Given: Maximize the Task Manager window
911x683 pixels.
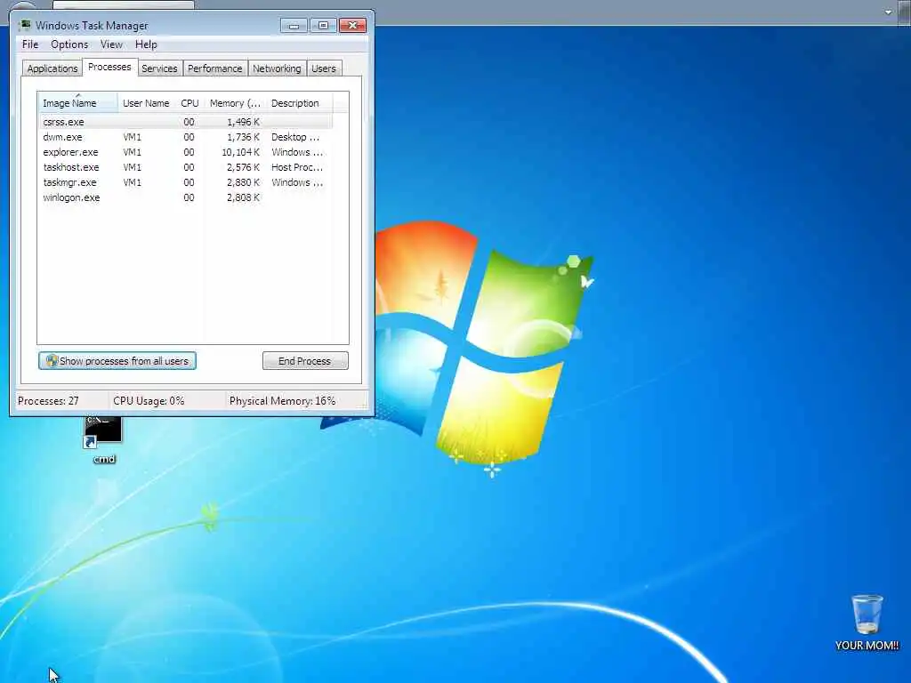Looking at the screenshot, I should 323,26.
